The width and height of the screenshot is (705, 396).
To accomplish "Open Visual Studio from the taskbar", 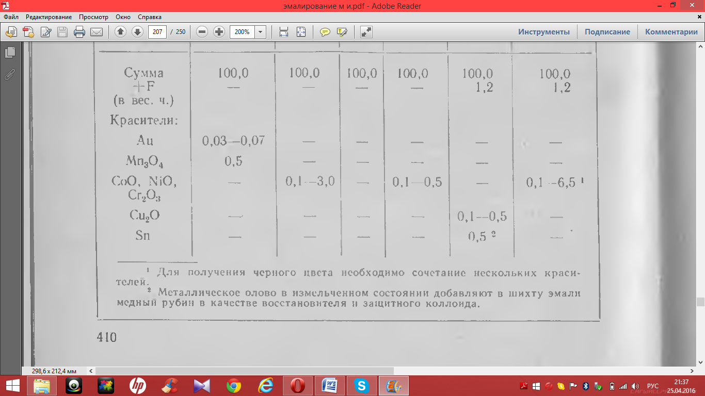I will coord(202,386).
